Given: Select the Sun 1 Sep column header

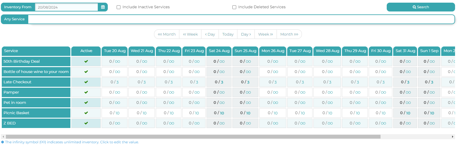Looking at the screenshot, I should (429, 51).
